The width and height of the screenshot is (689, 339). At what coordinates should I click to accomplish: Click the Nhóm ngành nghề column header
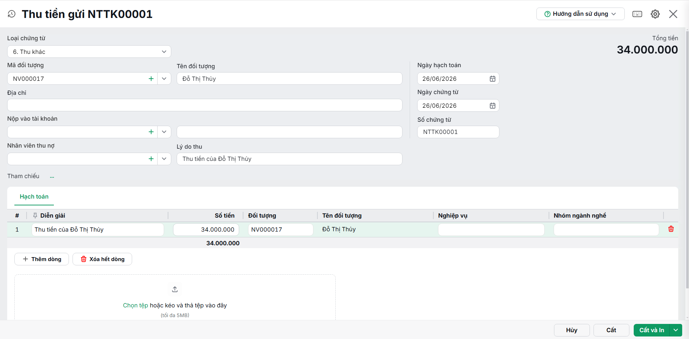pos(580,215)
